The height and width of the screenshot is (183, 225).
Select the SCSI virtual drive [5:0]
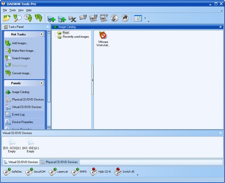[12, 145]
